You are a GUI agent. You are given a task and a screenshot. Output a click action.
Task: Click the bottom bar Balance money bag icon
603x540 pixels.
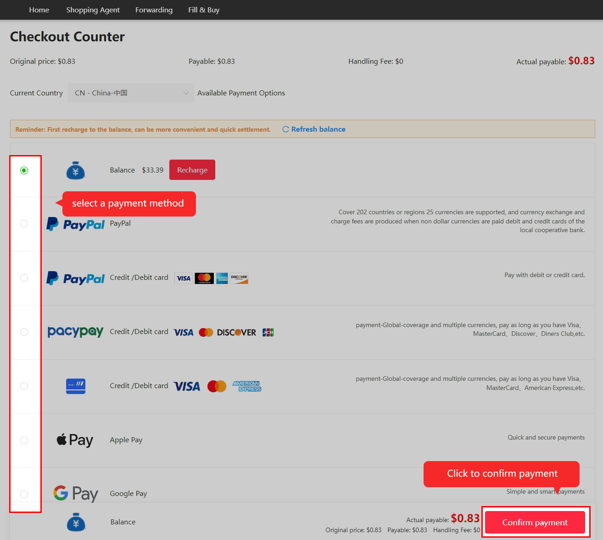pos(76,523)
